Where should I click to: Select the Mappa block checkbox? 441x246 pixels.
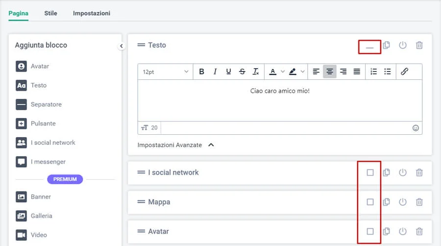[370, 202]
